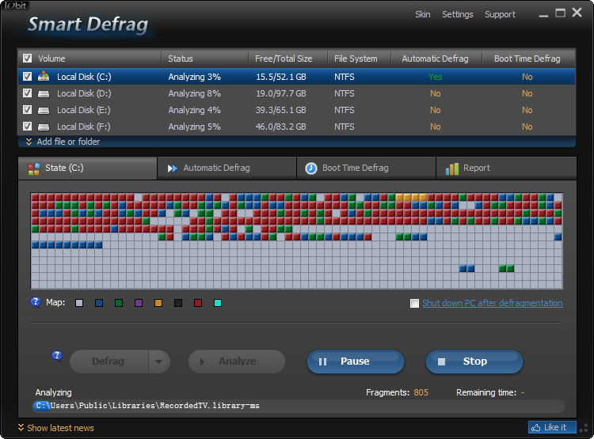Uncheck the Local Disk (D:) checkbox
Viewport: 594px width, 439px height.
[28, 93]
